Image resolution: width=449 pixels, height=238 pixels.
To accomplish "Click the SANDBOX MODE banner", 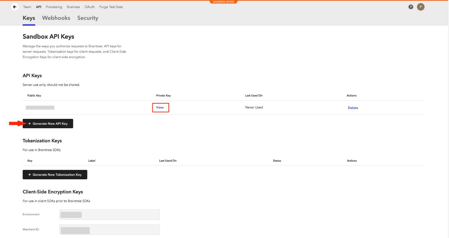I will (224, 2).
